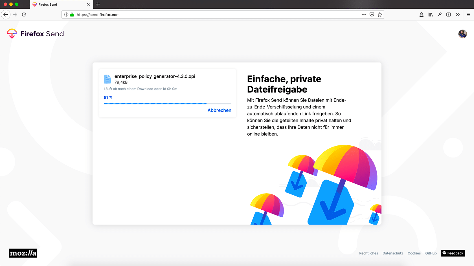Go back with the browser back arrow
The image size is (474, 266).
coord(6,15)
